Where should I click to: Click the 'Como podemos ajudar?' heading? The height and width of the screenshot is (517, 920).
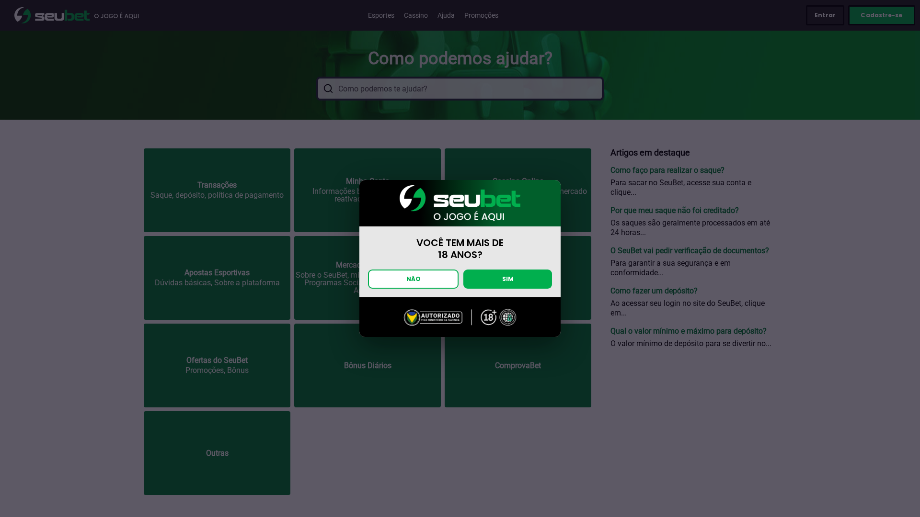click(460, 58)
